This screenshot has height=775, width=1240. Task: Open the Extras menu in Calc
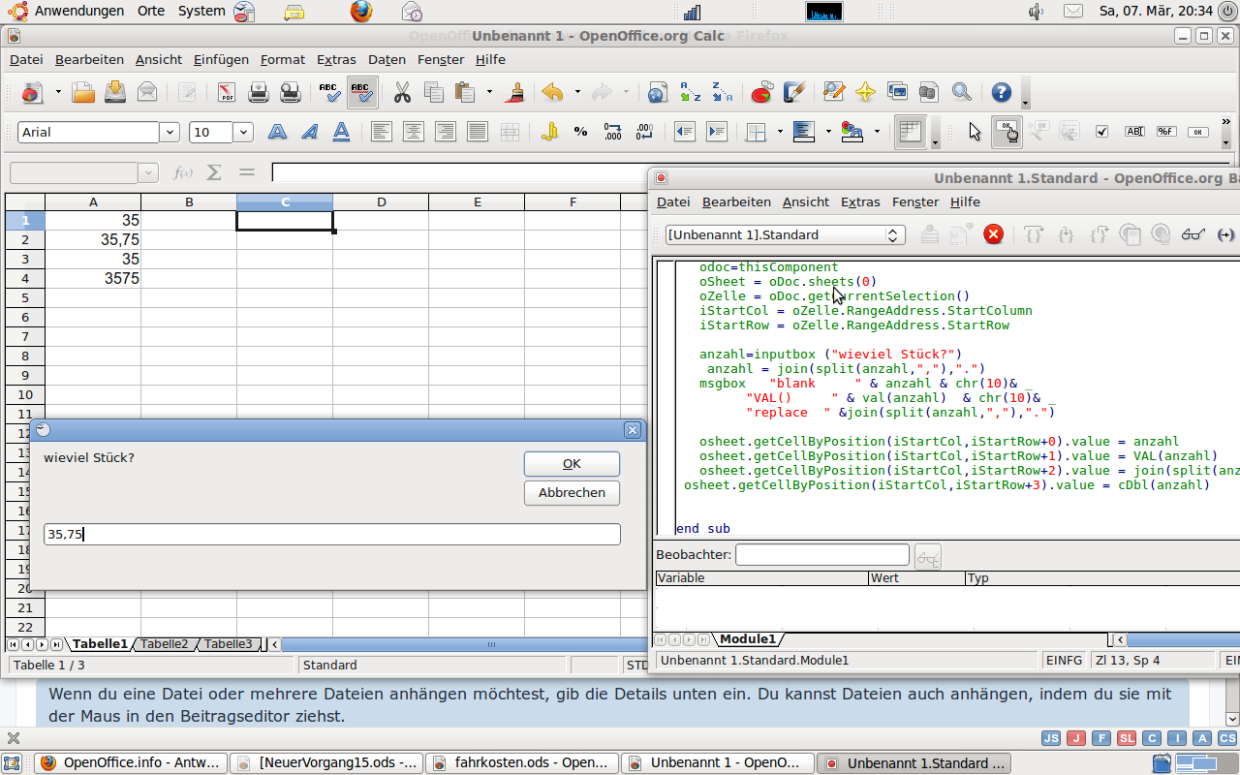coord(336,59)
